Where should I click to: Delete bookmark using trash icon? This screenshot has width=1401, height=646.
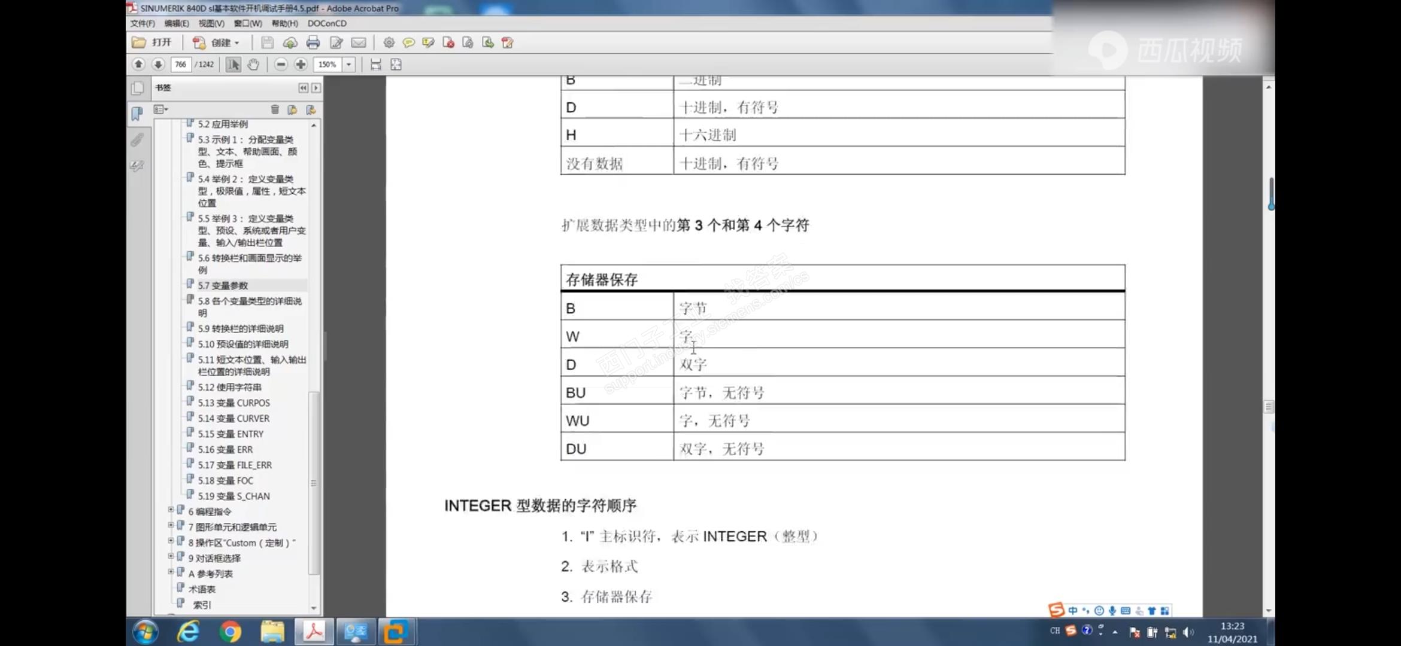click(x=275, y=109)
